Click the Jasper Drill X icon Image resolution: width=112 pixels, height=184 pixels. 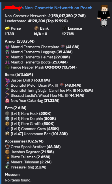coord(7,80)
